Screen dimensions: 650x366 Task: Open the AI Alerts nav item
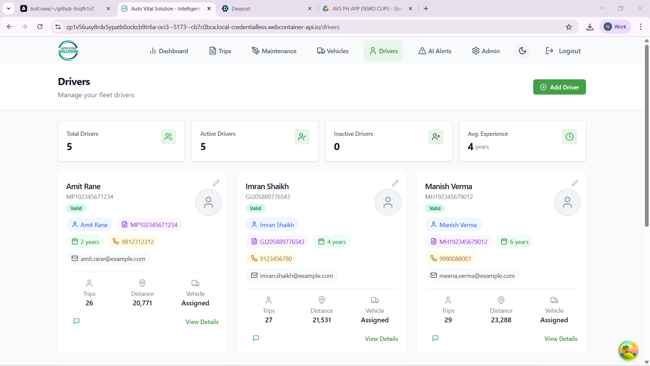pyautogui.click(x=435, y=51)
